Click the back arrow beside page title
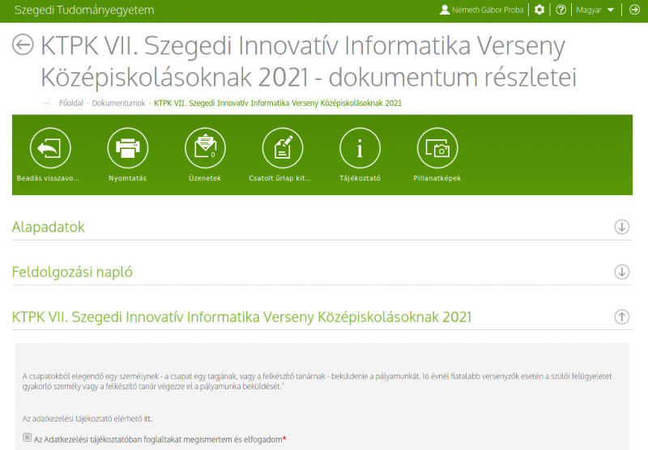Image resolution: width=648 pixels, height=450 pixels. click(x=23, y=45)
